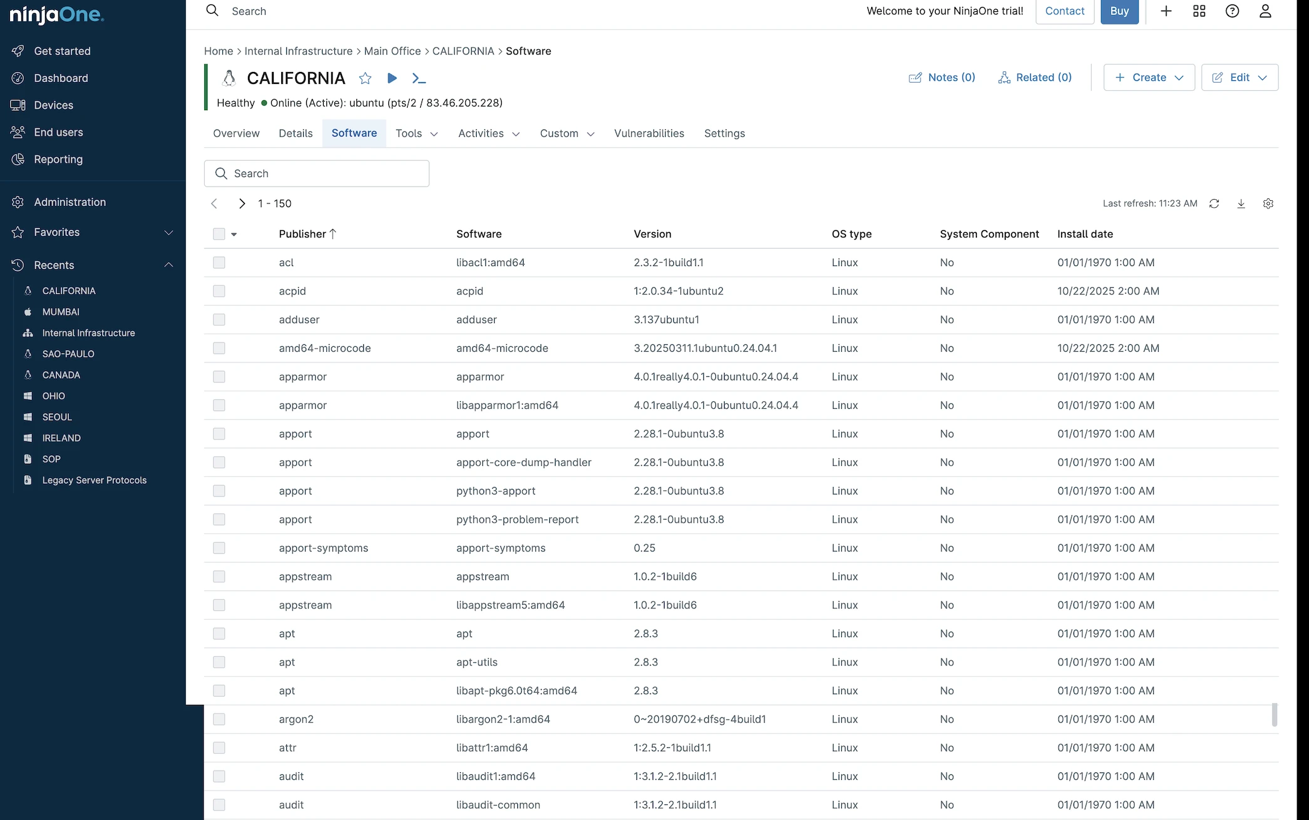
Task: Click the Contact button
Action: click(1065, 11)
